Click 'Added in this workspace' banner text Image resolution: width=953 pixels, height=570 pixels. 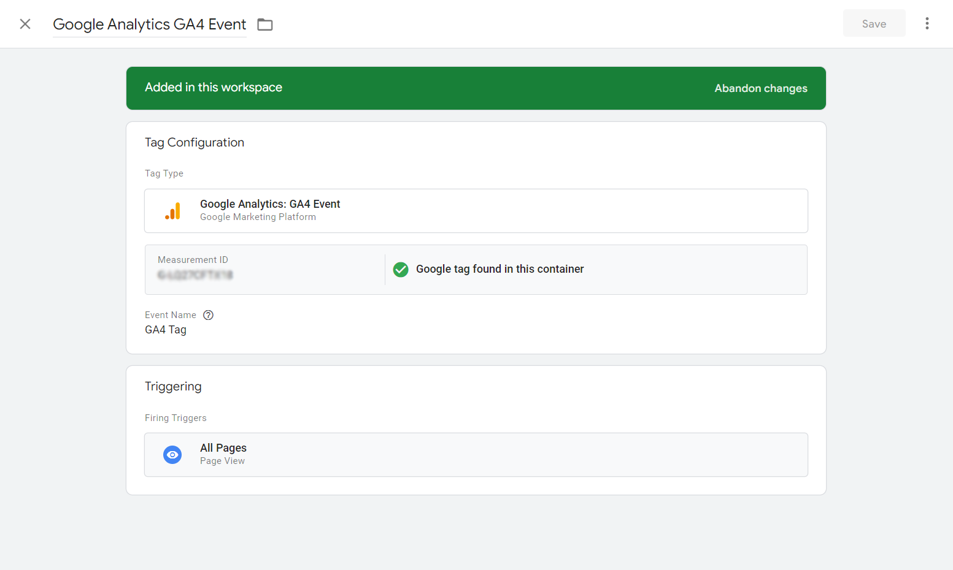(x=214, y=87)
